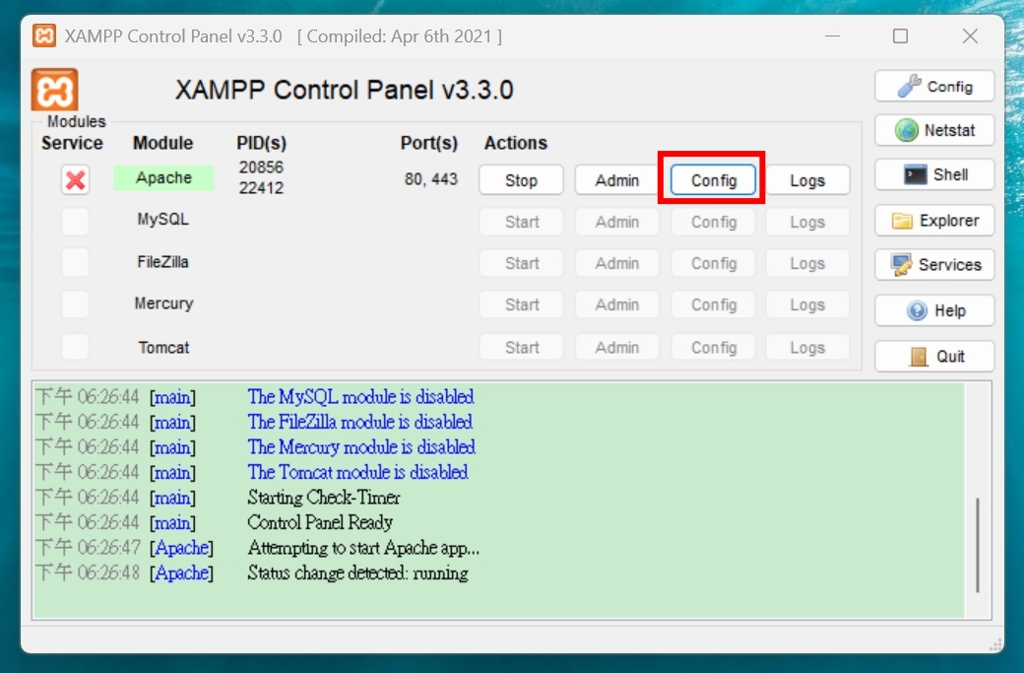View Apache Logs
Viewport: 1024px width, 673px height.
click(807, 179)
